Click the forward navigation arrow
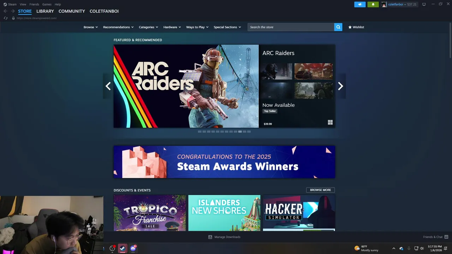 point(13,11)
